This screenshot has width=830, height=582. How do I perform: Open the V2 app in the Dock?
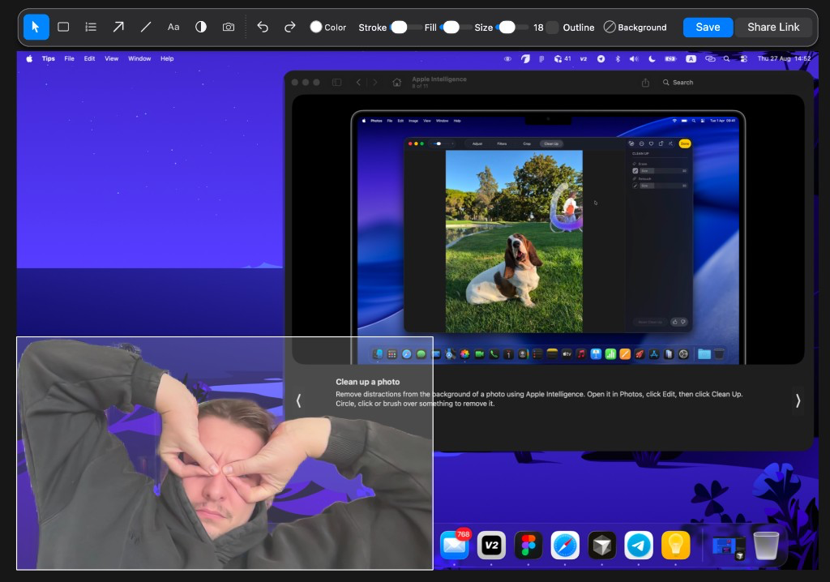click(491, 546)
